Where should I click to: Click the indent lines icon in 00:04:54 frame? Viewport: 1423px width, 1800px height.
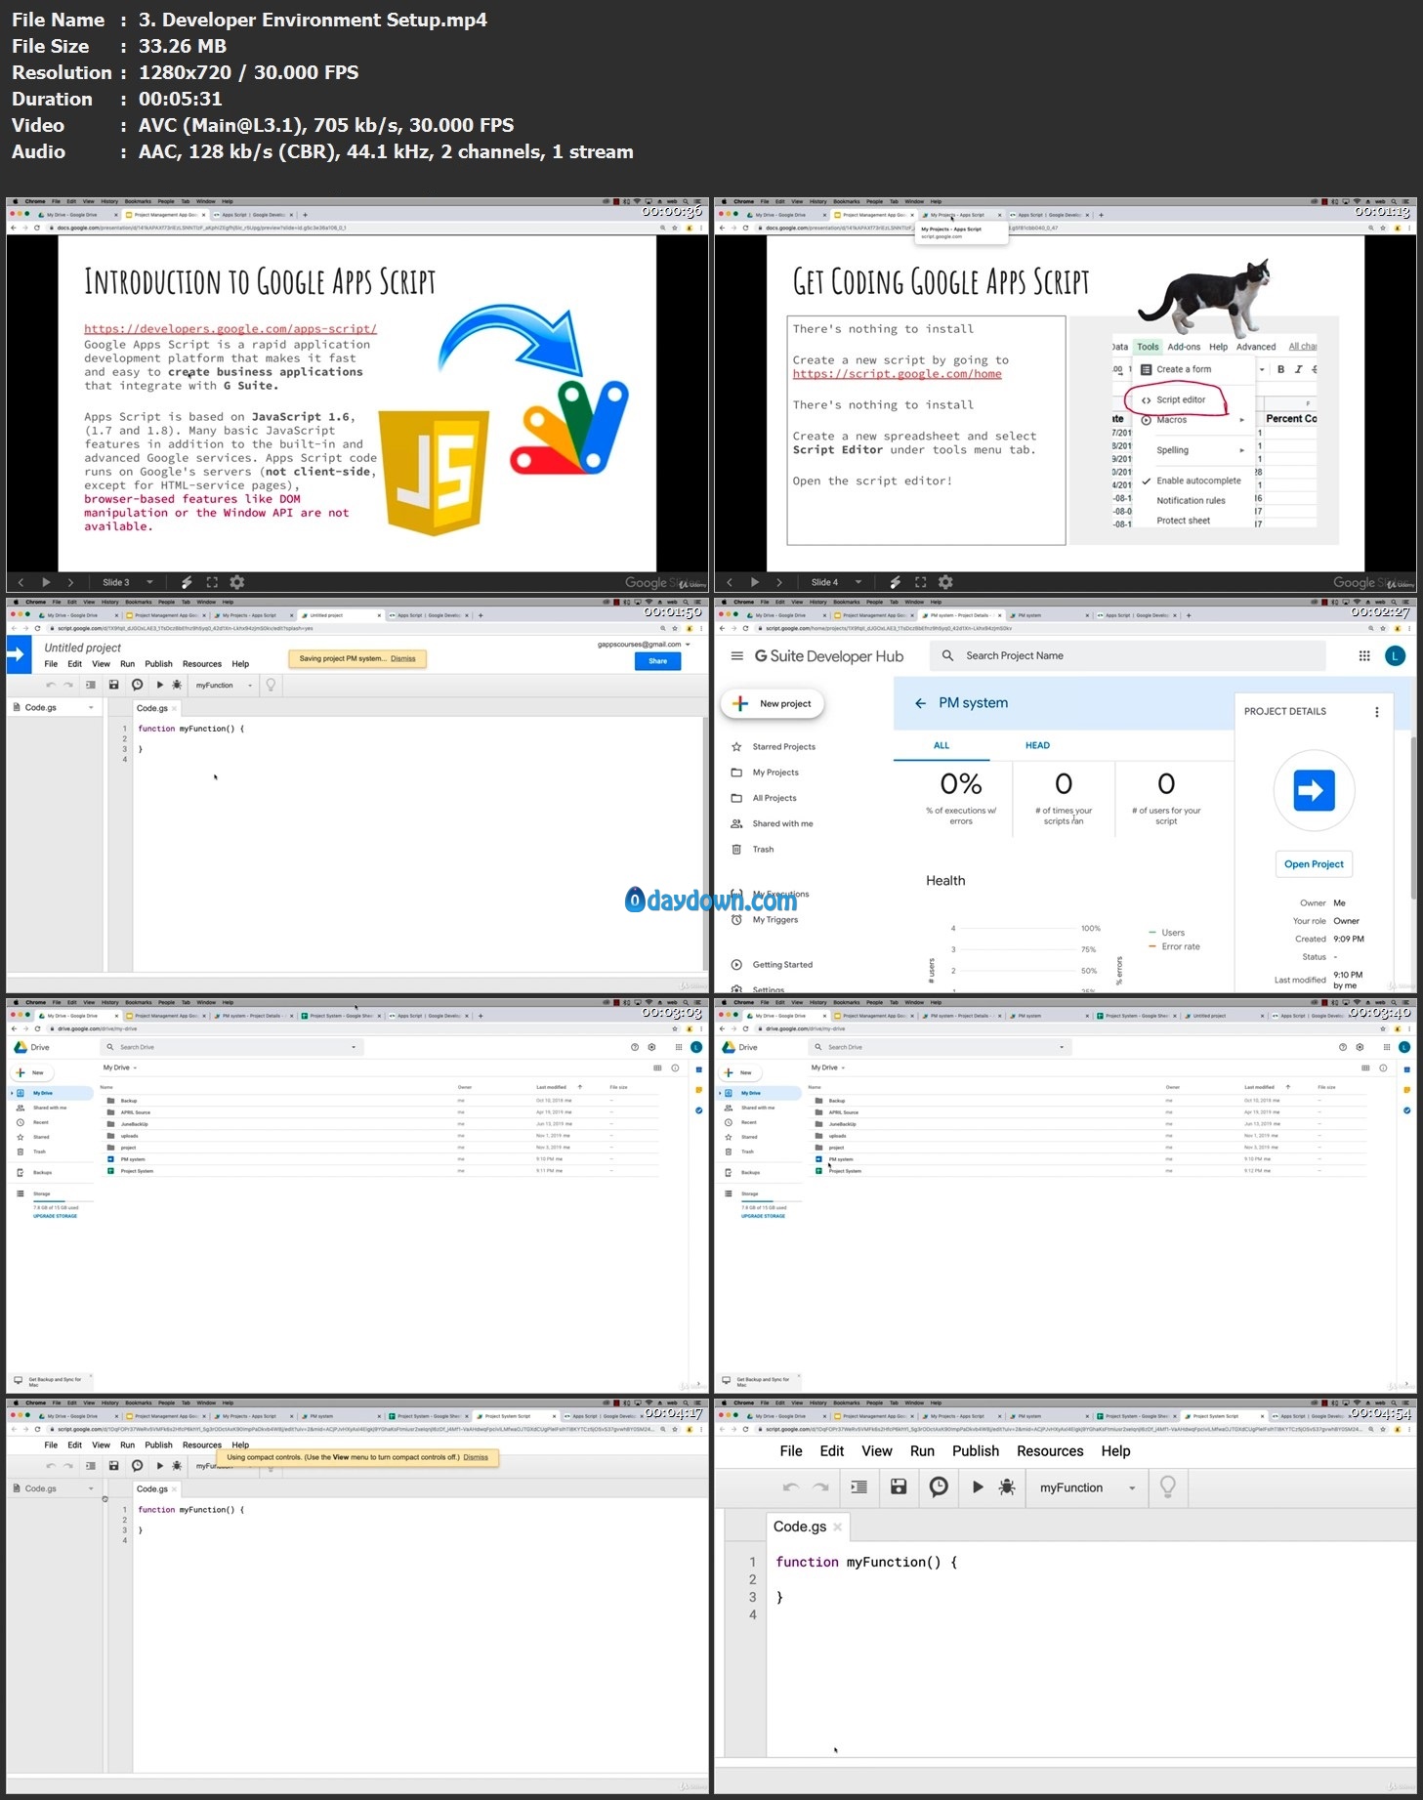pos(859,1486)
